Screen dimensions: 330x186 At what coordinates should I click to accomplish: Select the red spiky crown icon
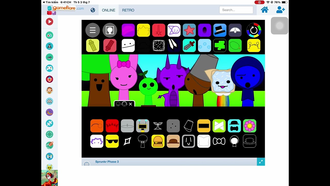[112, 126]
